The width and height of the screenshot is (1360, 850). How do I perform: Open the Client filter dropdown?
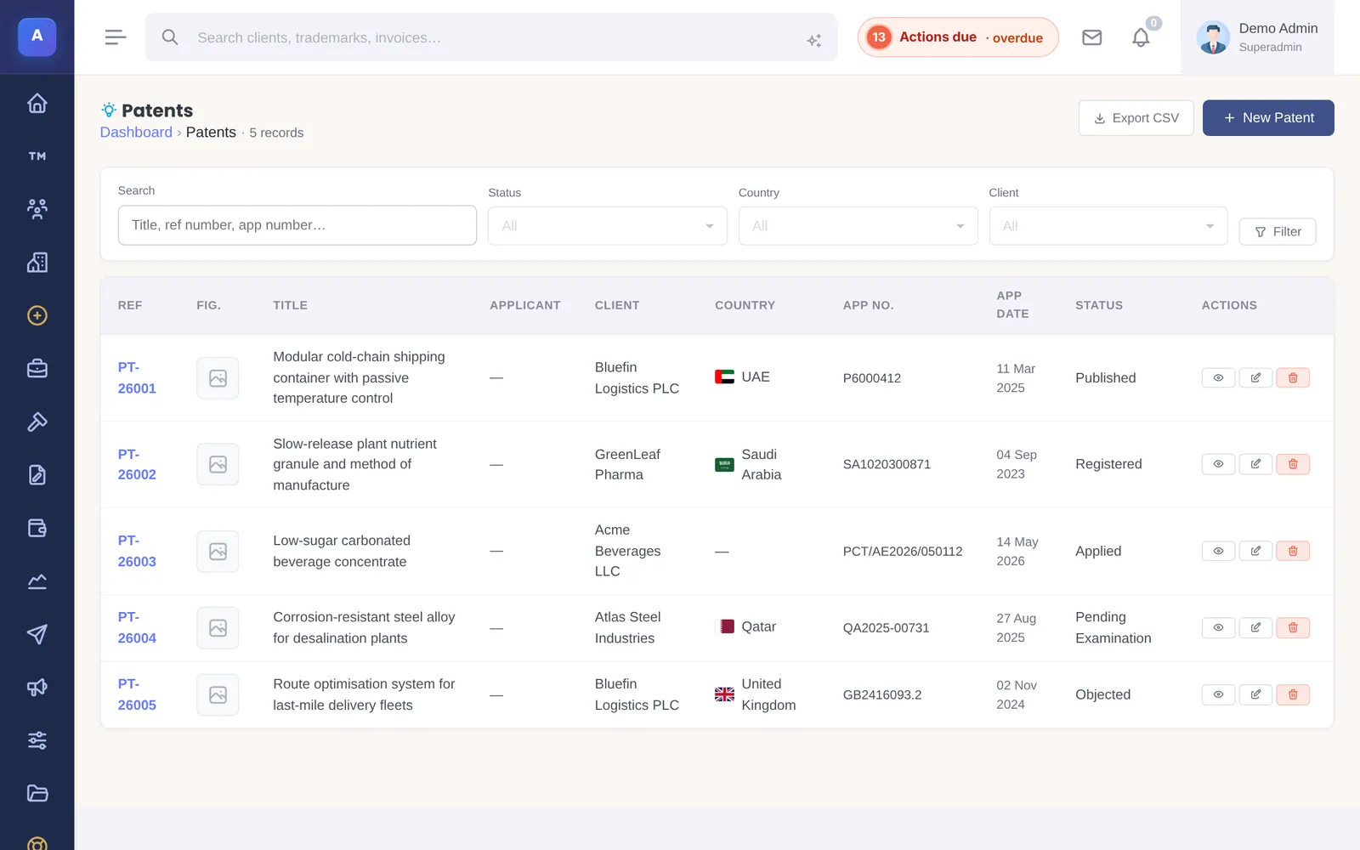click(x=1108, y=226)
